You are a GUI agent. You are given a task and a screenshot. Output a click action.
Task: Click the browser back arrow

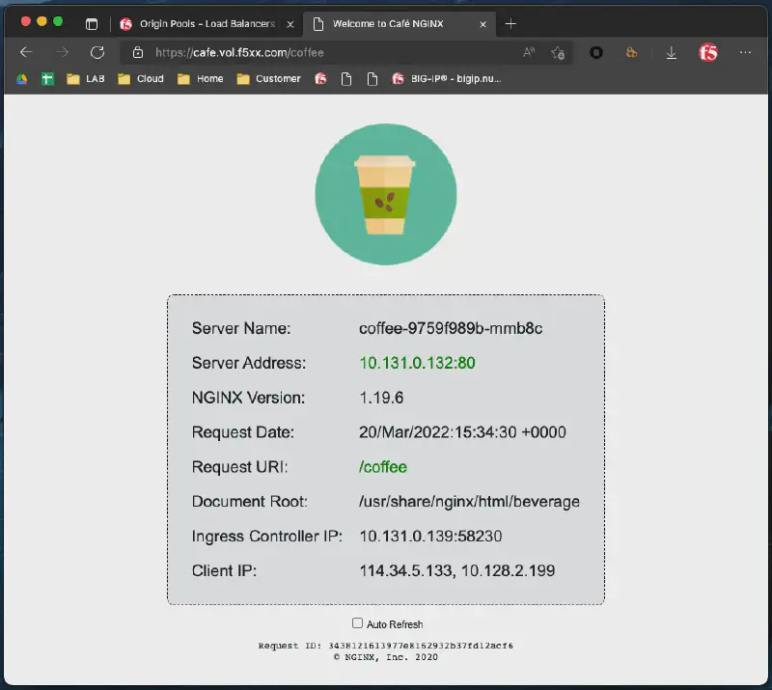[26, 52]
